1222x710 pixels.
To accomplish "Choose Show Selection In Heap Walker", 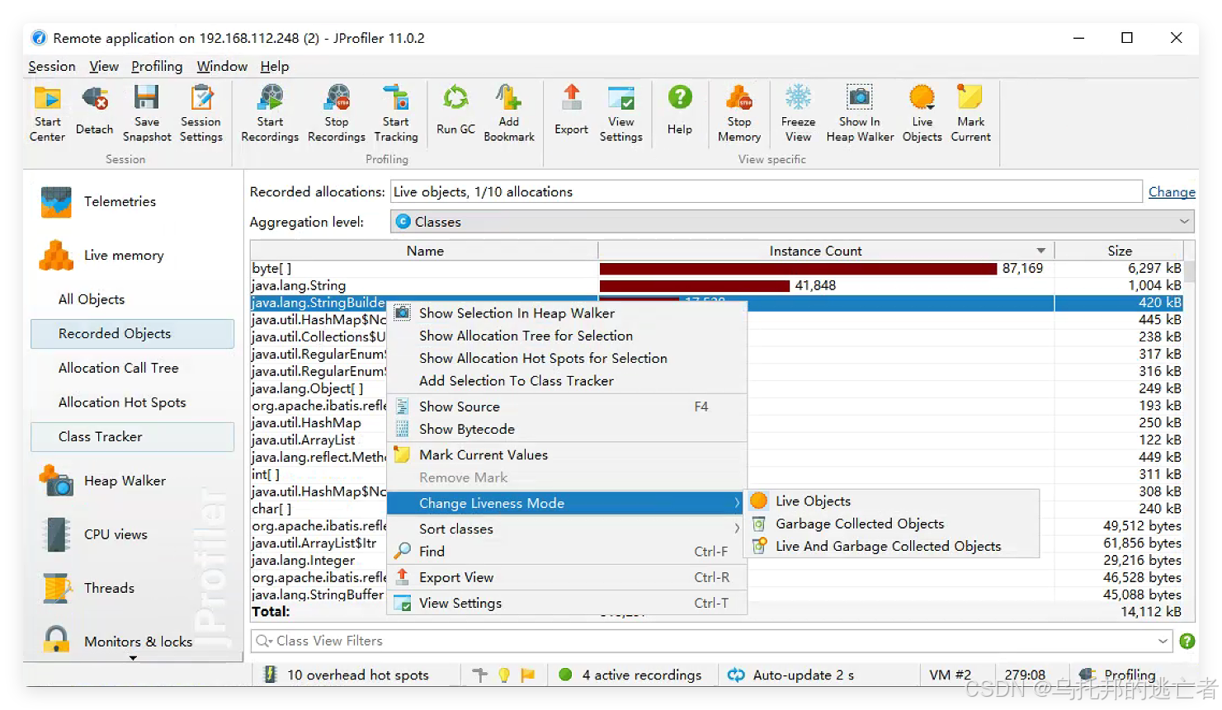I will 567,313.
